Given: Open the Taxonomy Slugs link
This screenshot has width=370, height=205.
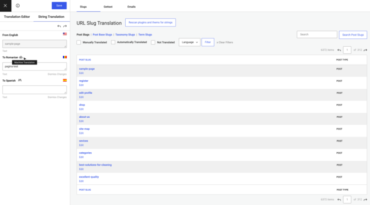Looking at the screenshot, I should pos(124,34).
